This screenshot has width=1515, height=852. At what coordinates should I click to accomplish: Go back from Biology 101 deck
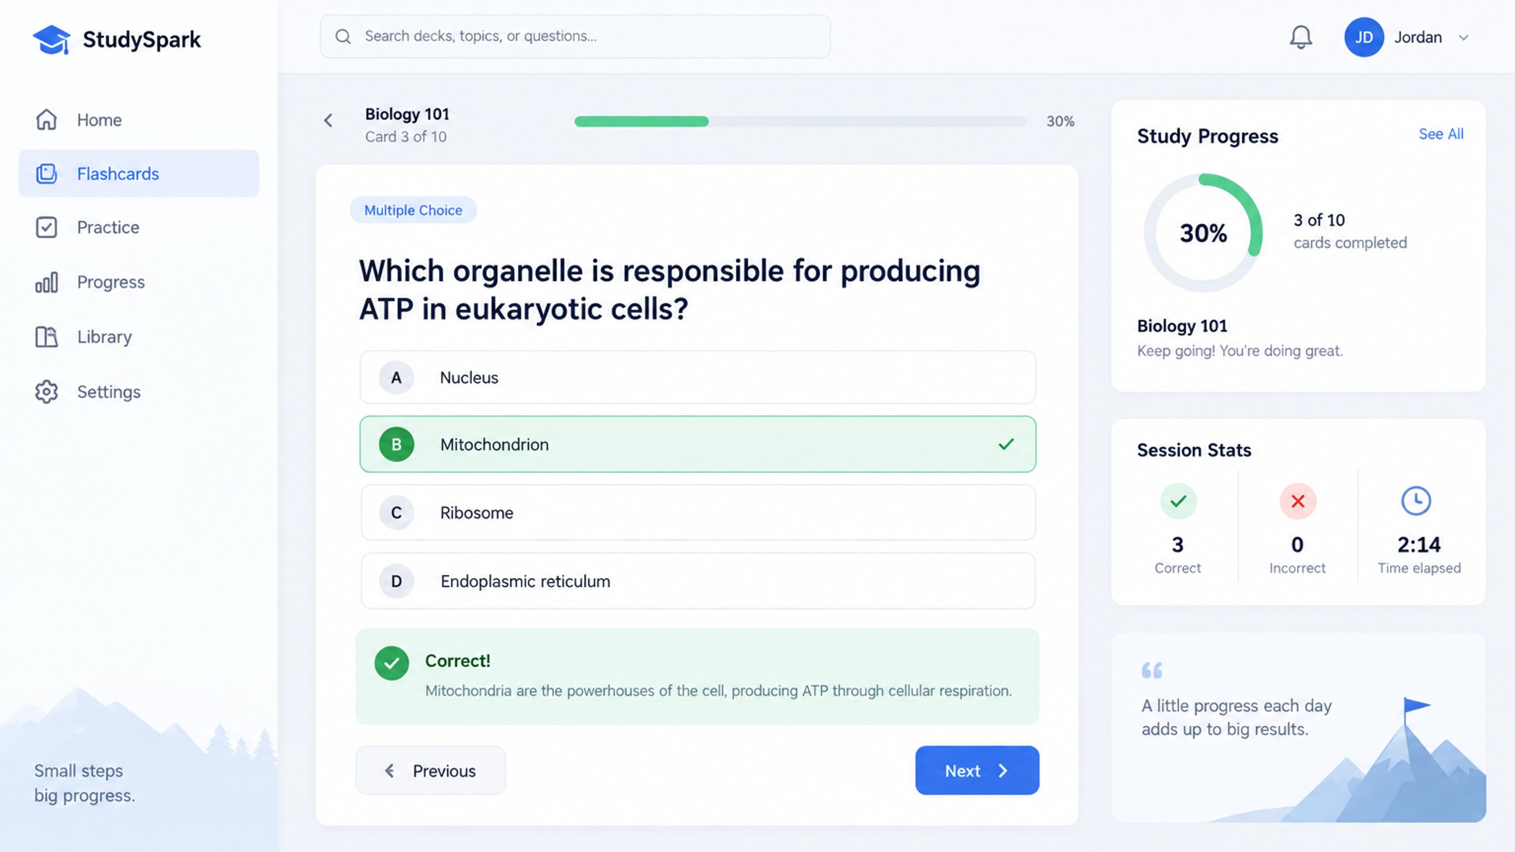pos(328,121)
